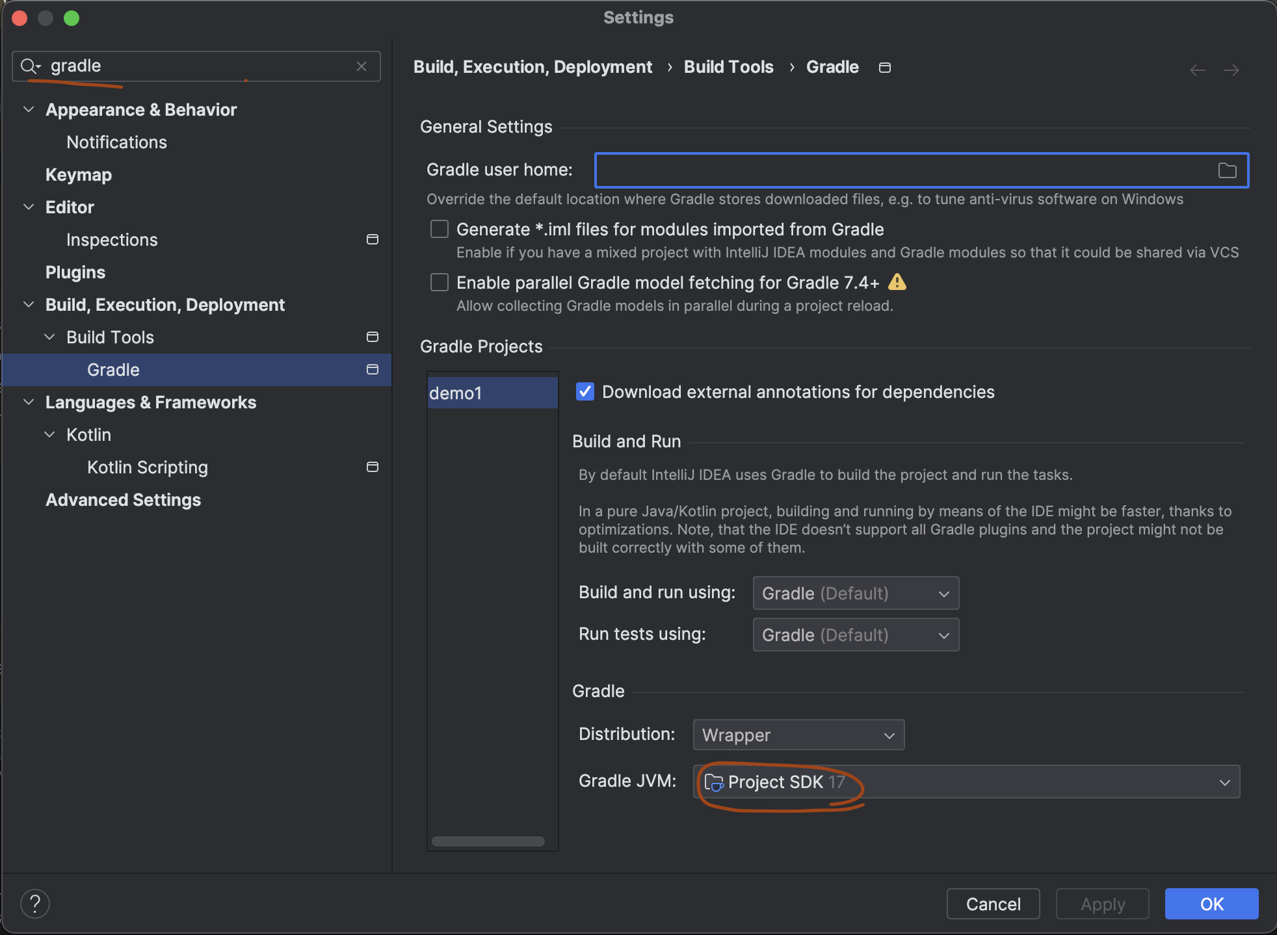Open Inspections settings

(112, 240)
